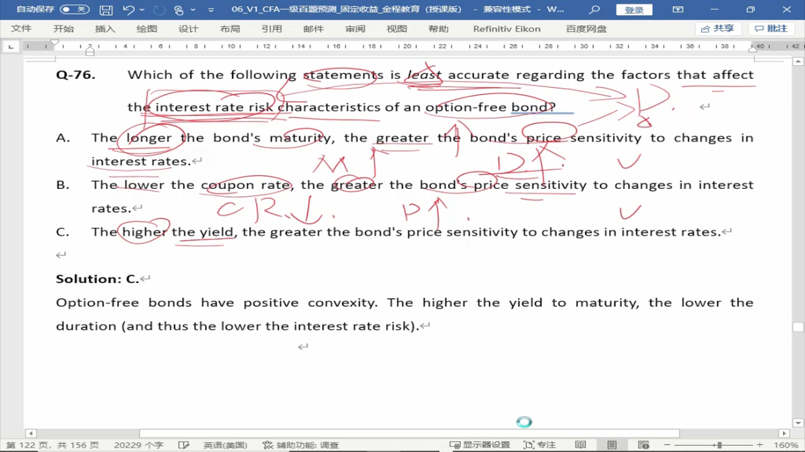Click the word 'convexity' in the solution
805x452 pixels.
coord(341,302)
